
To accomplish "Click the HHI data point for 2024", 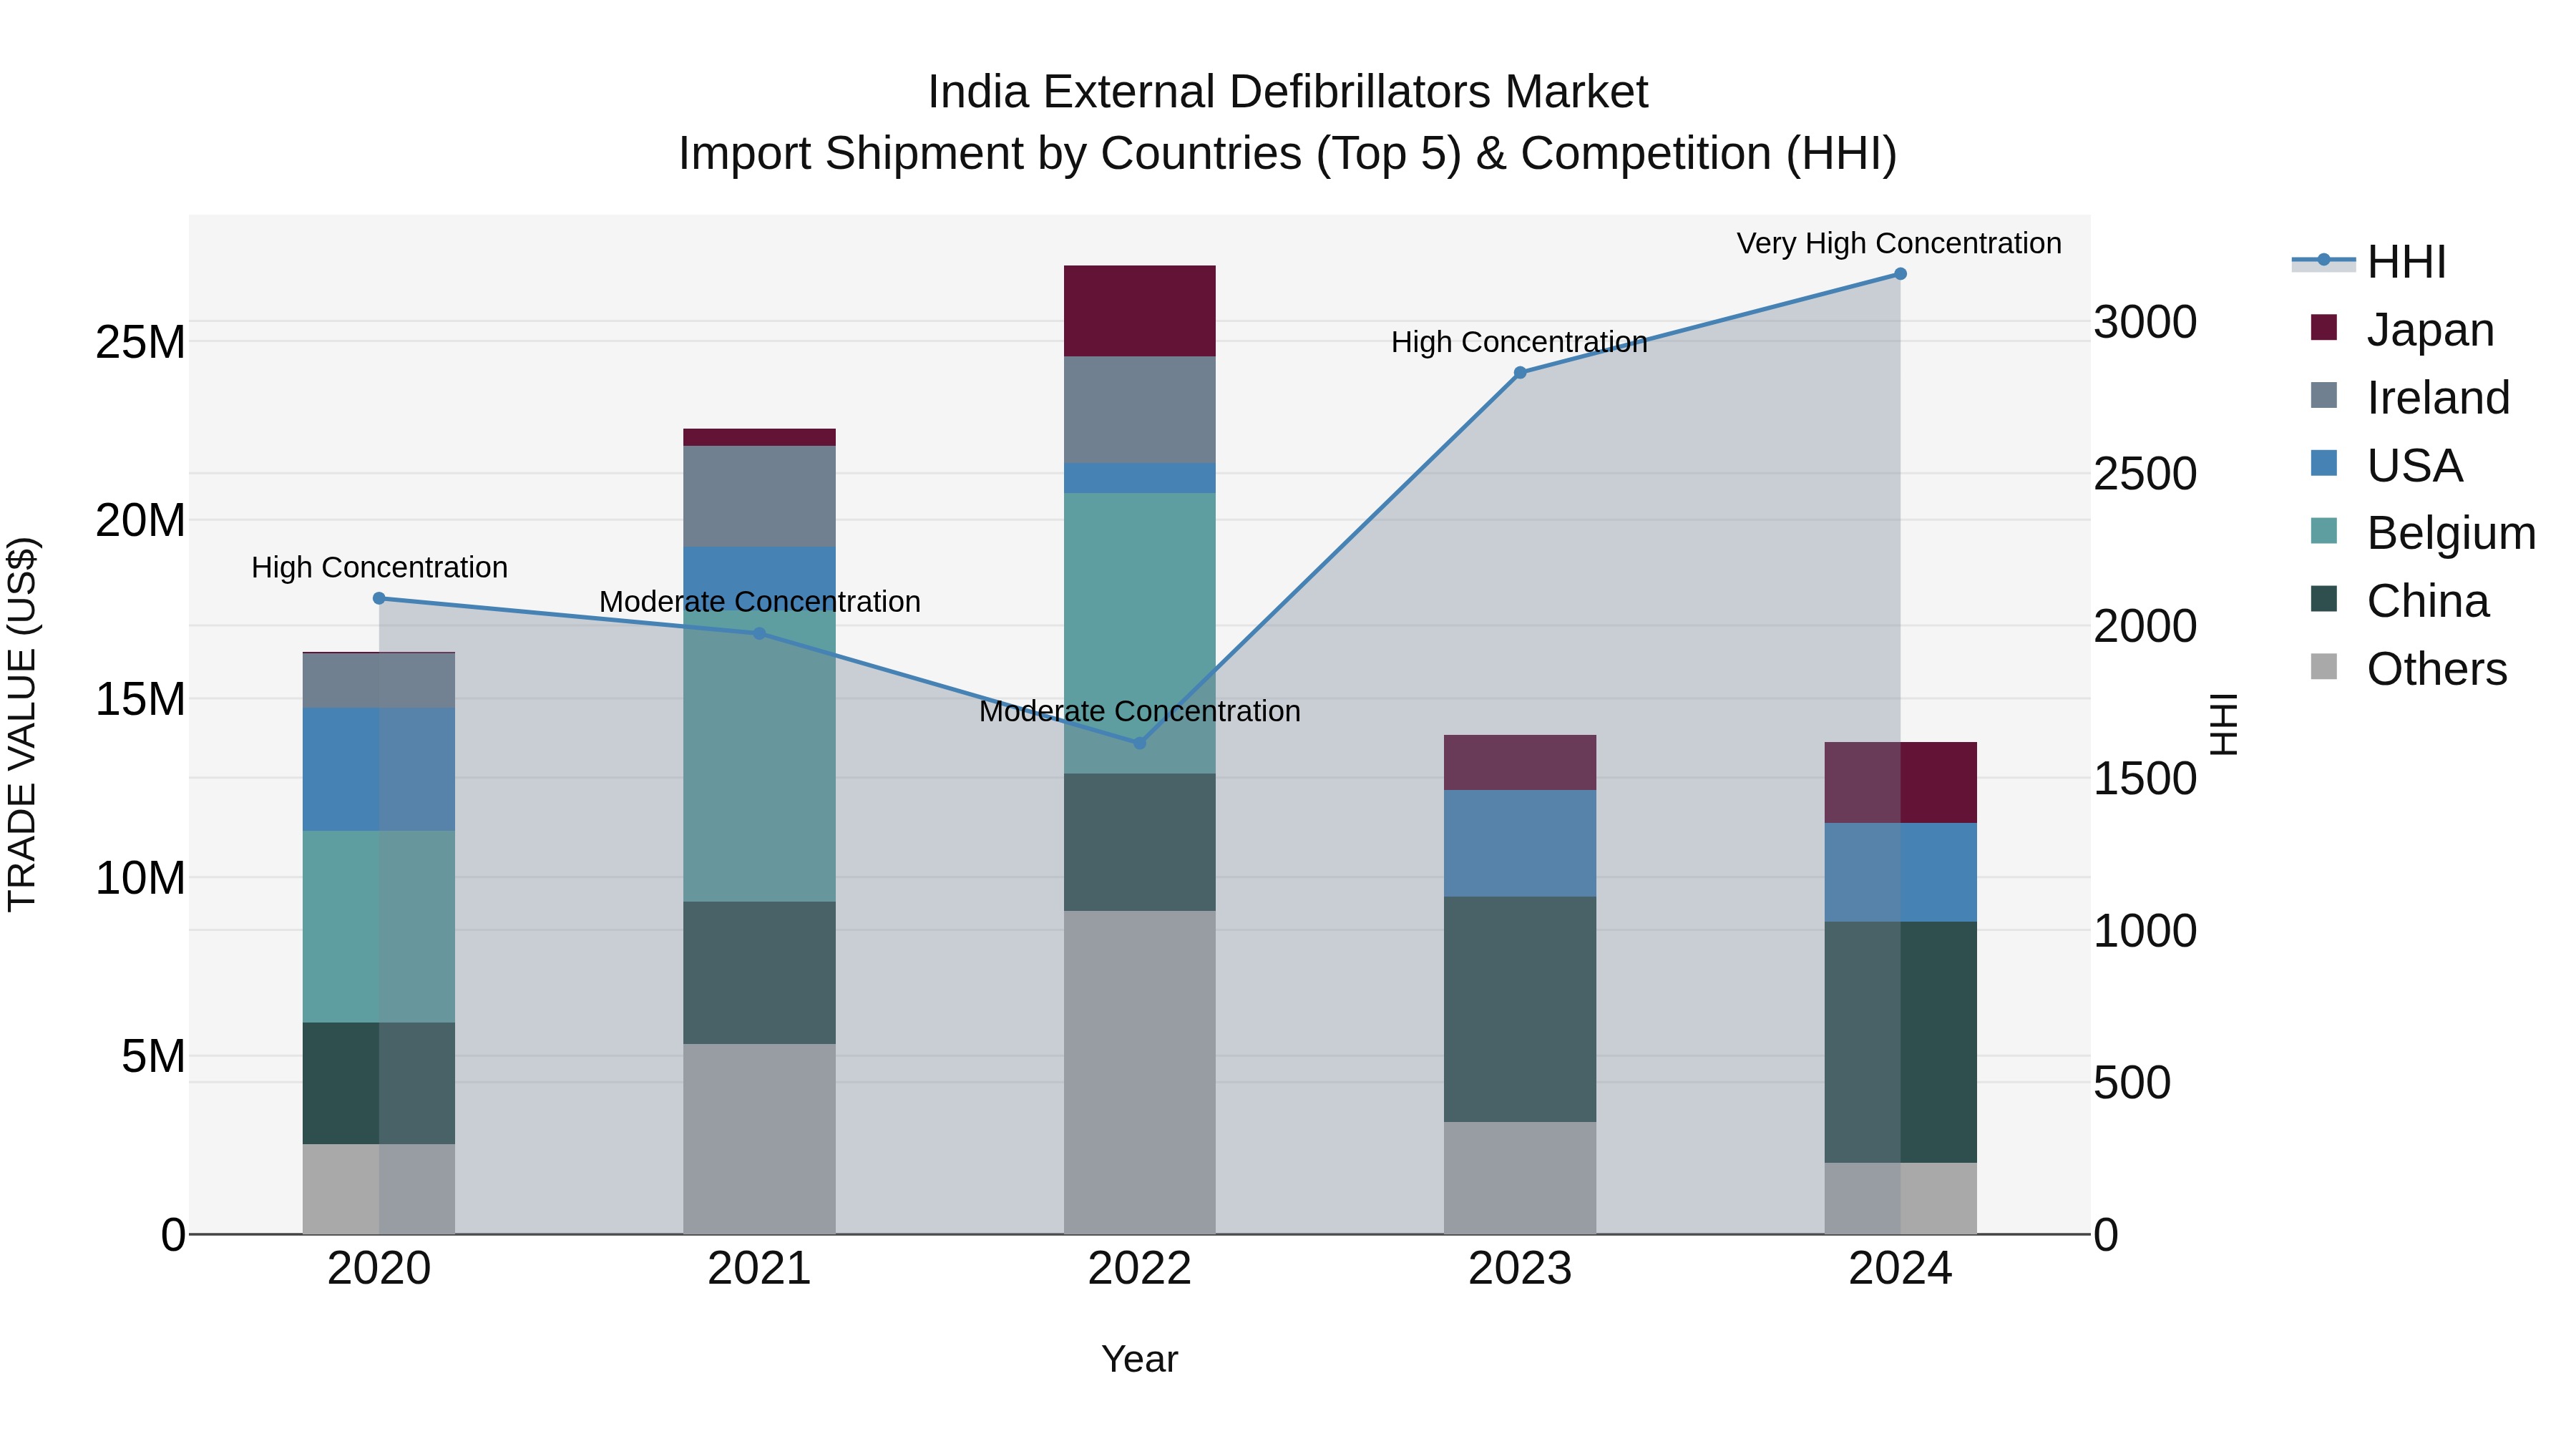I will tap(1900, 274).
